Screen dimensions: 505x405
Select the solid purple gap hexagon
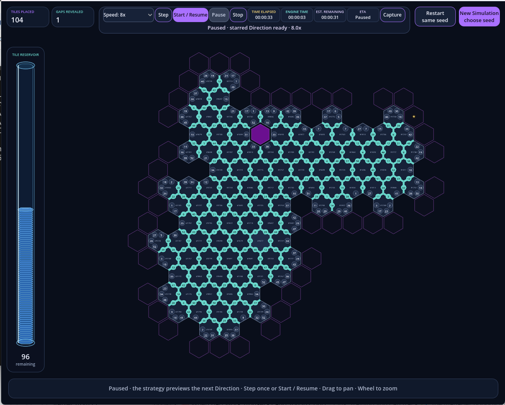click(260, 134)
